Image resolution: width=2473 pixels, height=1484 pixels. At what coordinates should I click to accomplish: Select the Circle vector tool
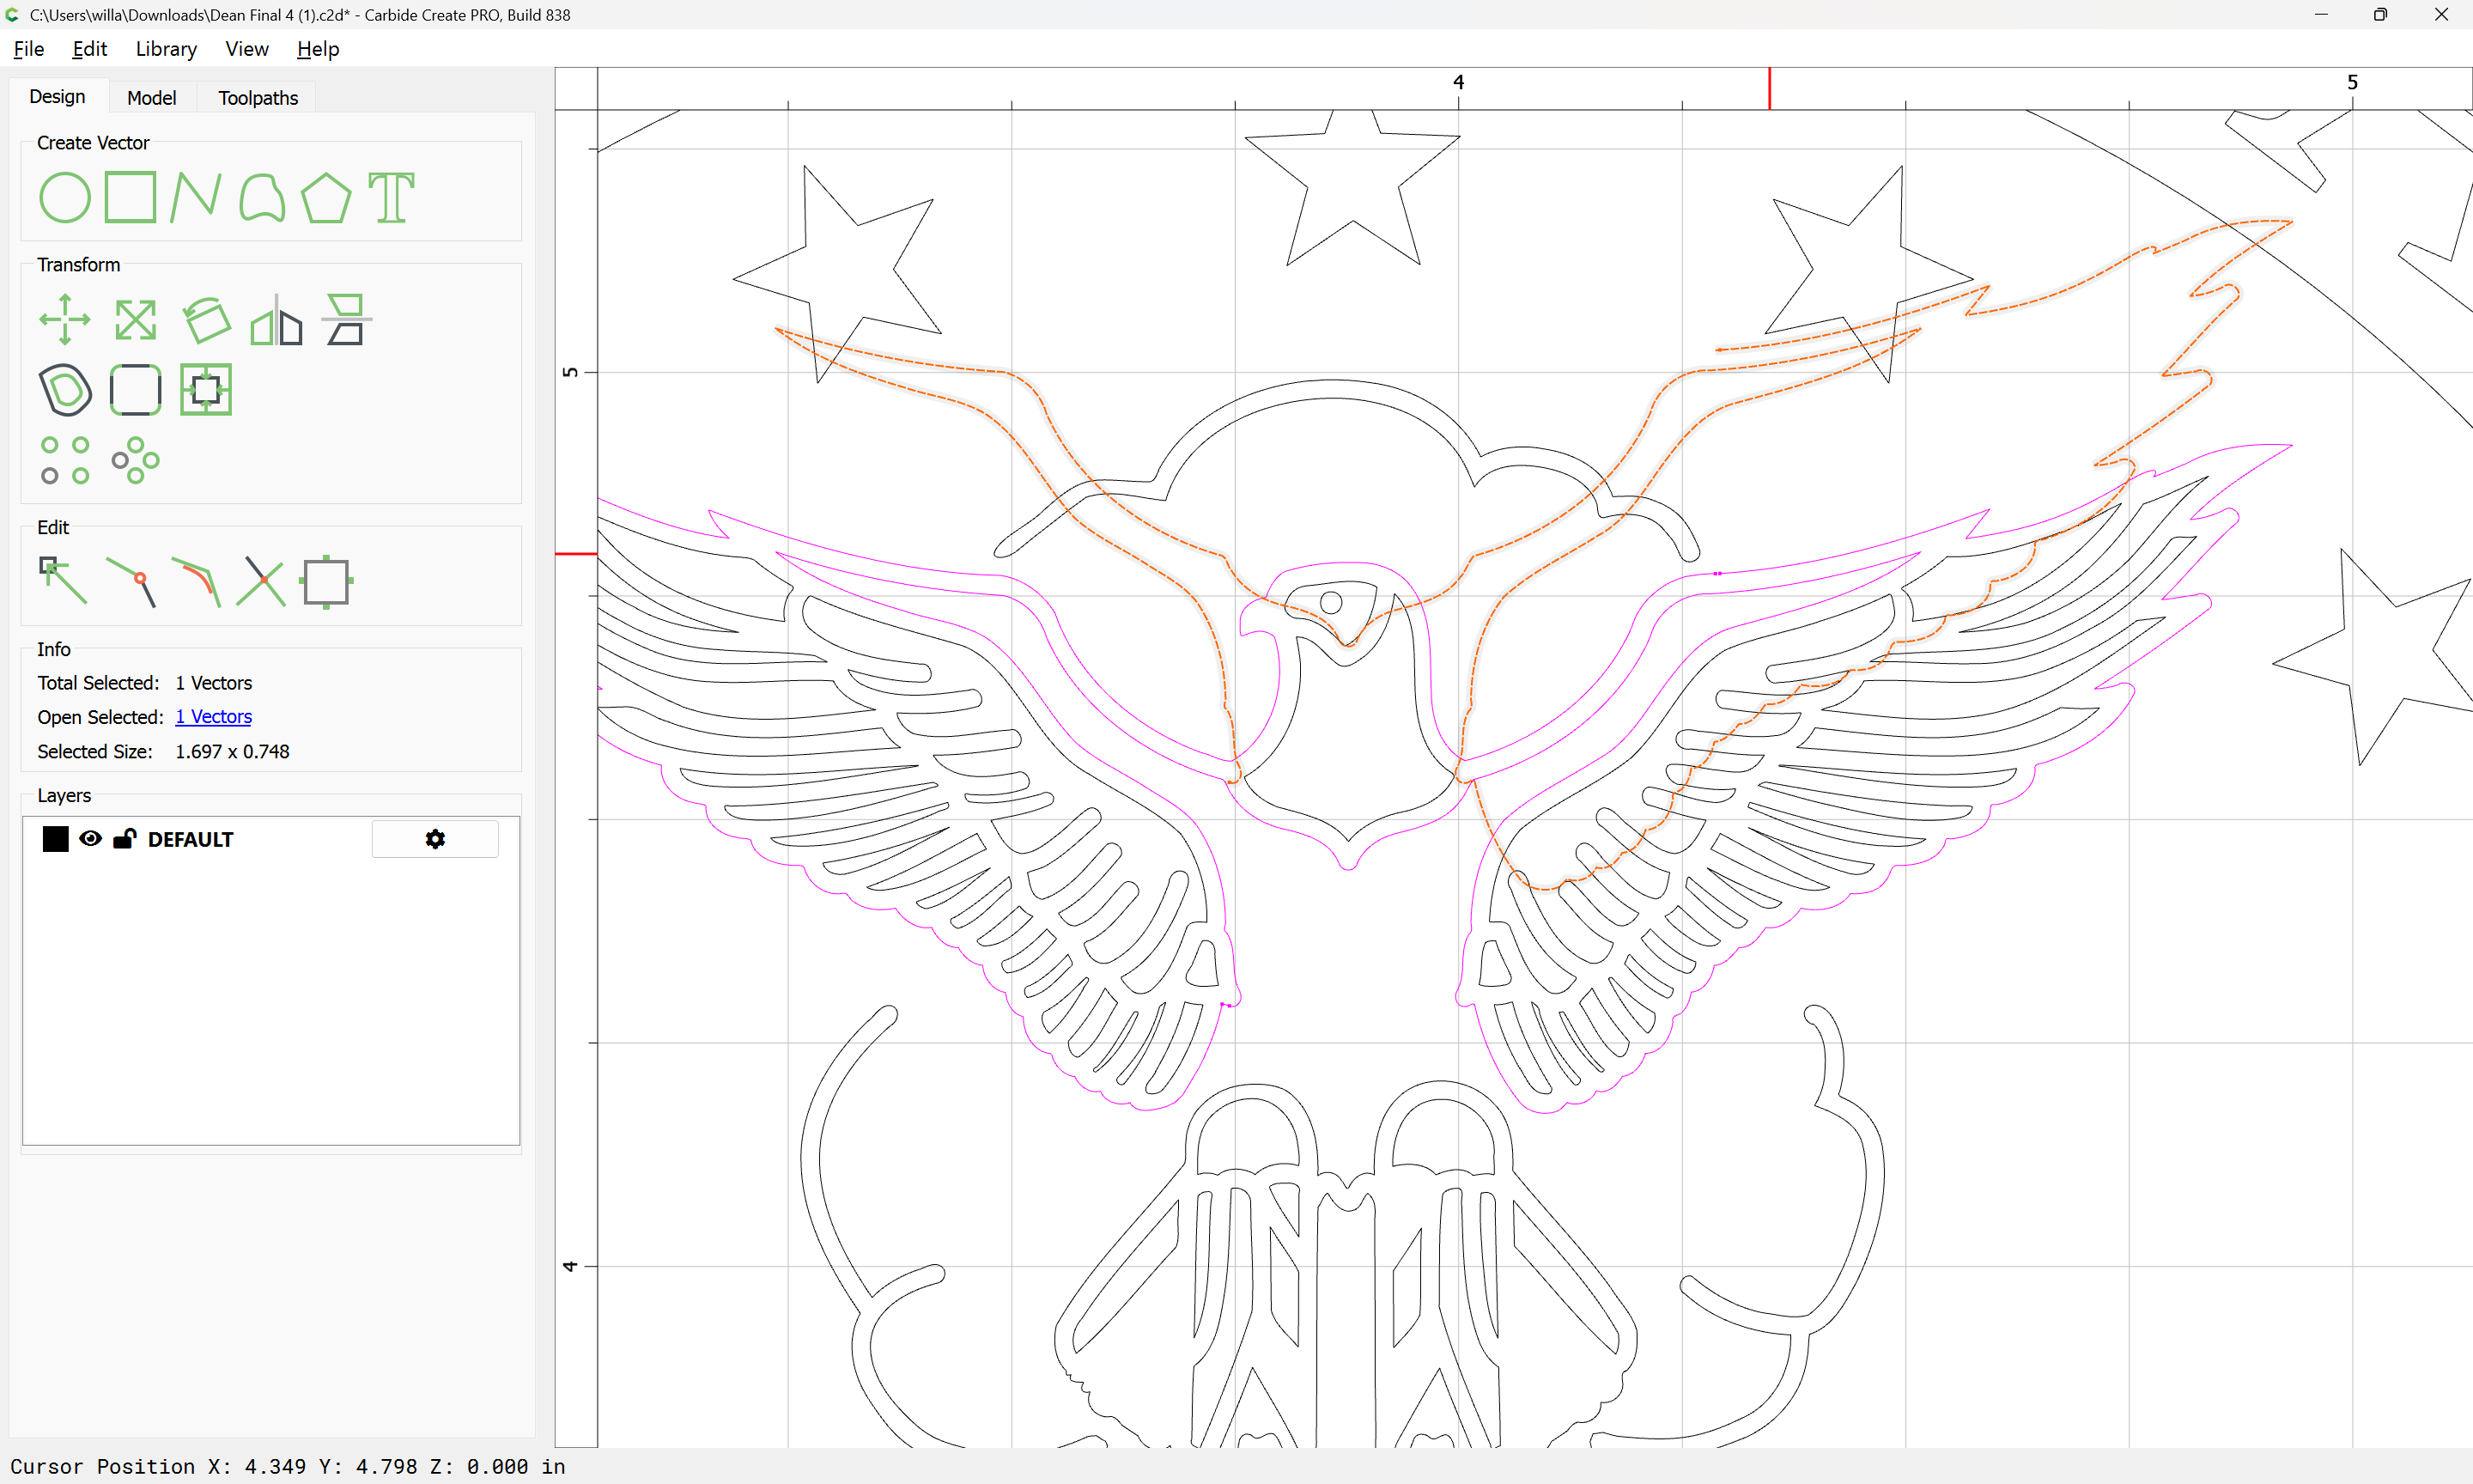coord(65,197)
